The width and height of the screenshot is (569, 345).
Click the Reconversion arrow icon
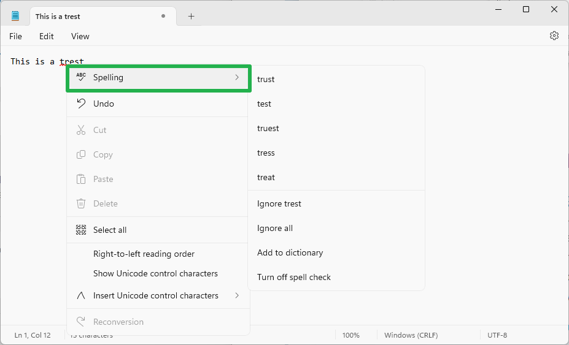pyautogui.click(x=81, y=322)
